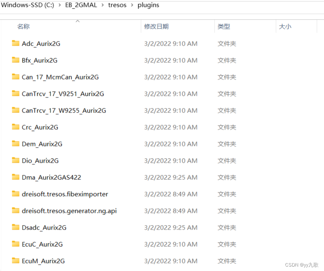324x271 pixels.
Task: Select the dreisoft.tresos.fibeximporter folder name
Action: [65, 194]
